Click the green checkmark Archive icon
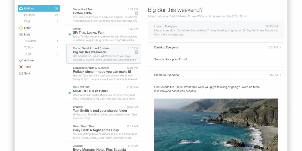The image size is (302, 151). point(21,60)
